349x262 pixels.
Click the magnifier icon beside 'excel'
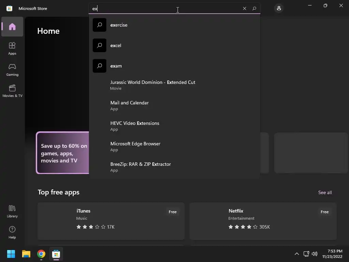pyautogui.click(x=100, y=45)
